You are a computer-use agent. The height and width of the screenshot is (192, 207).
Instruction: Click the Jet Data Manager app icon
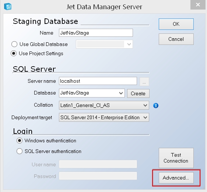(8, 6)
